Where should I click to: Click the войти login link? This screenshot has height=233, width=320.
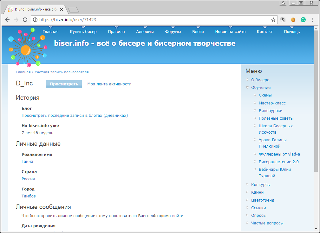(178, 216)
